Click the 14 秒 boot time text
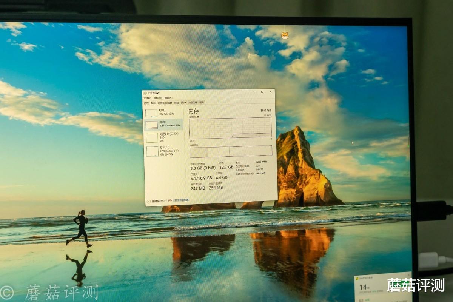 (364, 287)
